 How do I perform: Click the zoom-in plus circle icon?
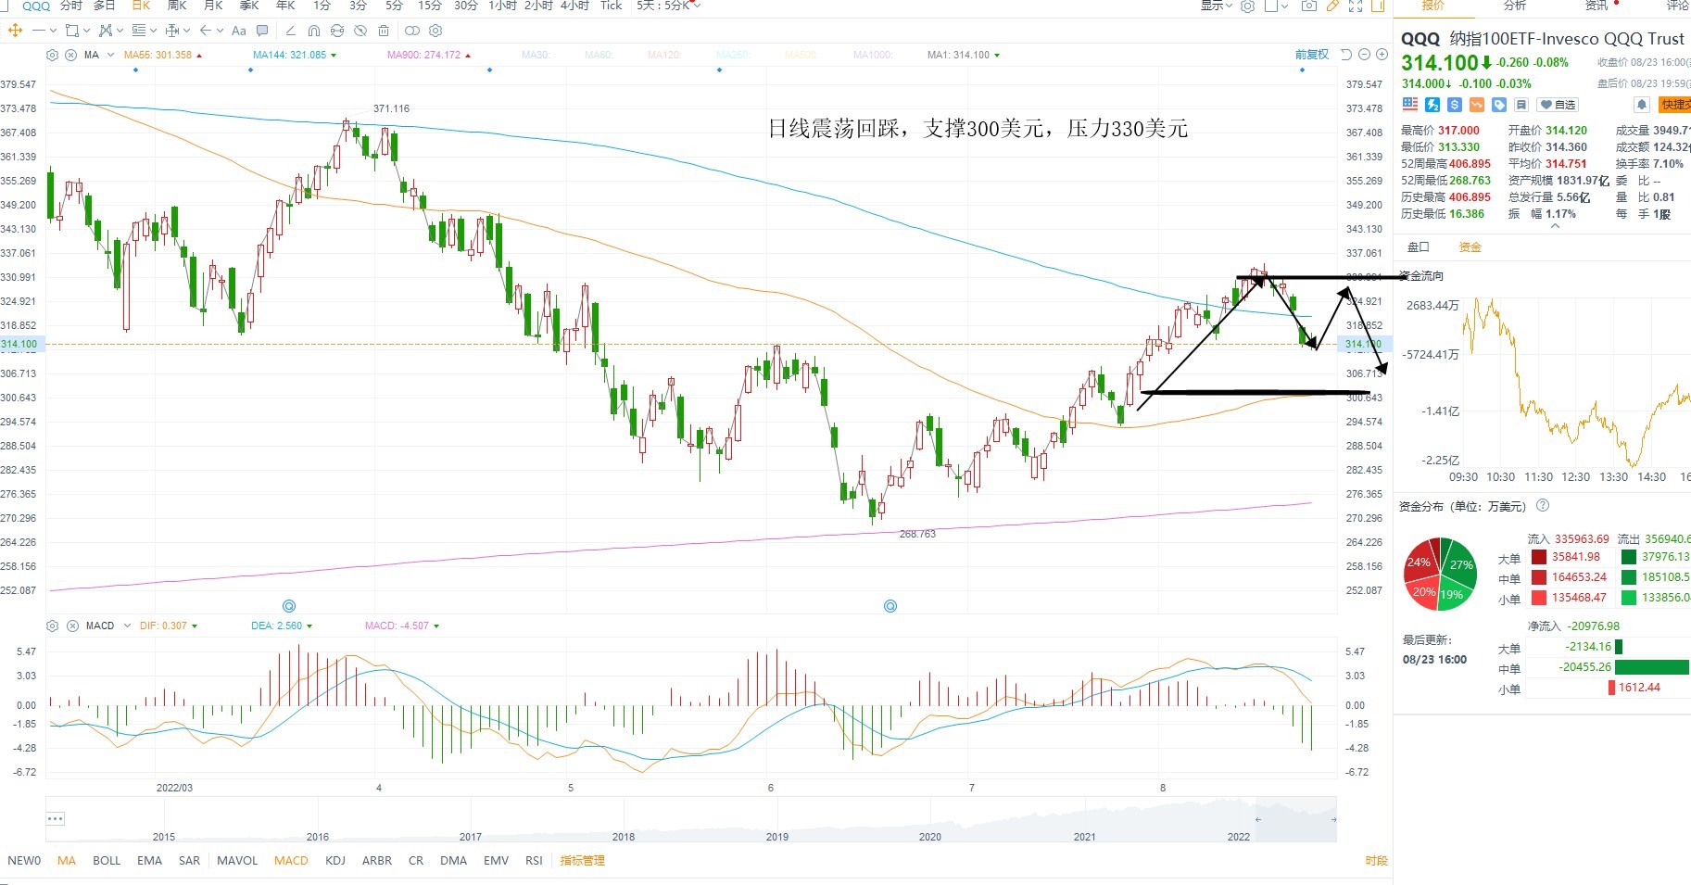[1382, 55]
